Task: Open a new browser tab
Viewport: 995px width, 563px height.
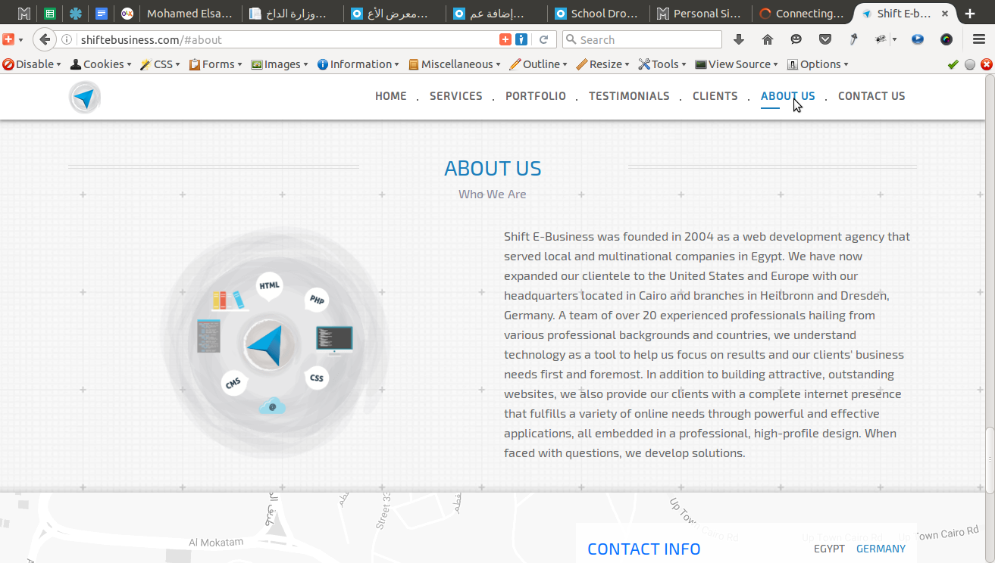Action: click(970, 14)
